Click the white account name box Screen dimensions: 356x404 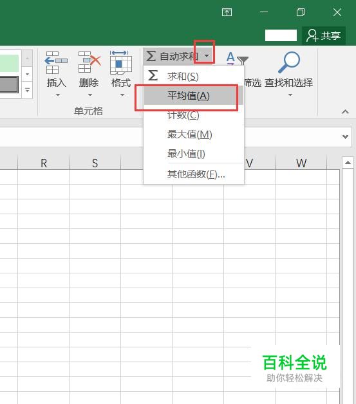[x=281, y=35]
